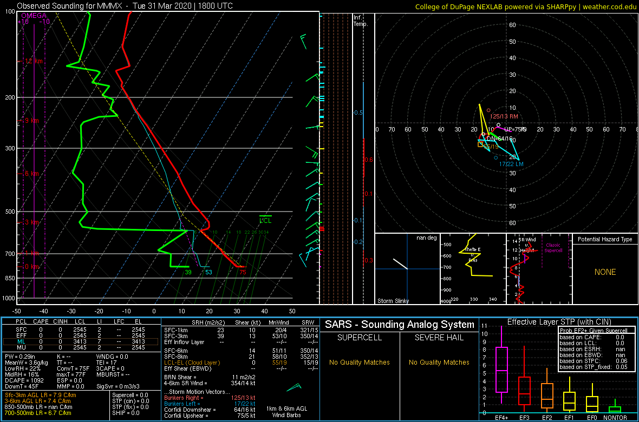
Task: Click the DCAPE = 1092 value
Action: [23, 380]
